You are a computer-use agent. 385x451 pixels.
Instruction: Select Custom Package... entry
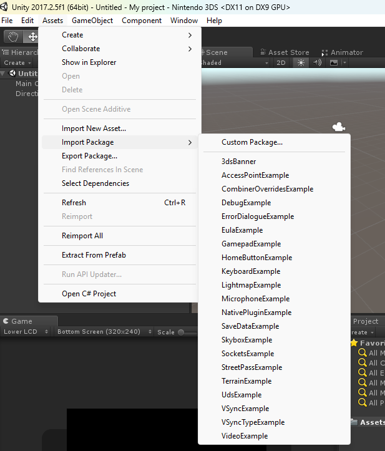(274, 142)
